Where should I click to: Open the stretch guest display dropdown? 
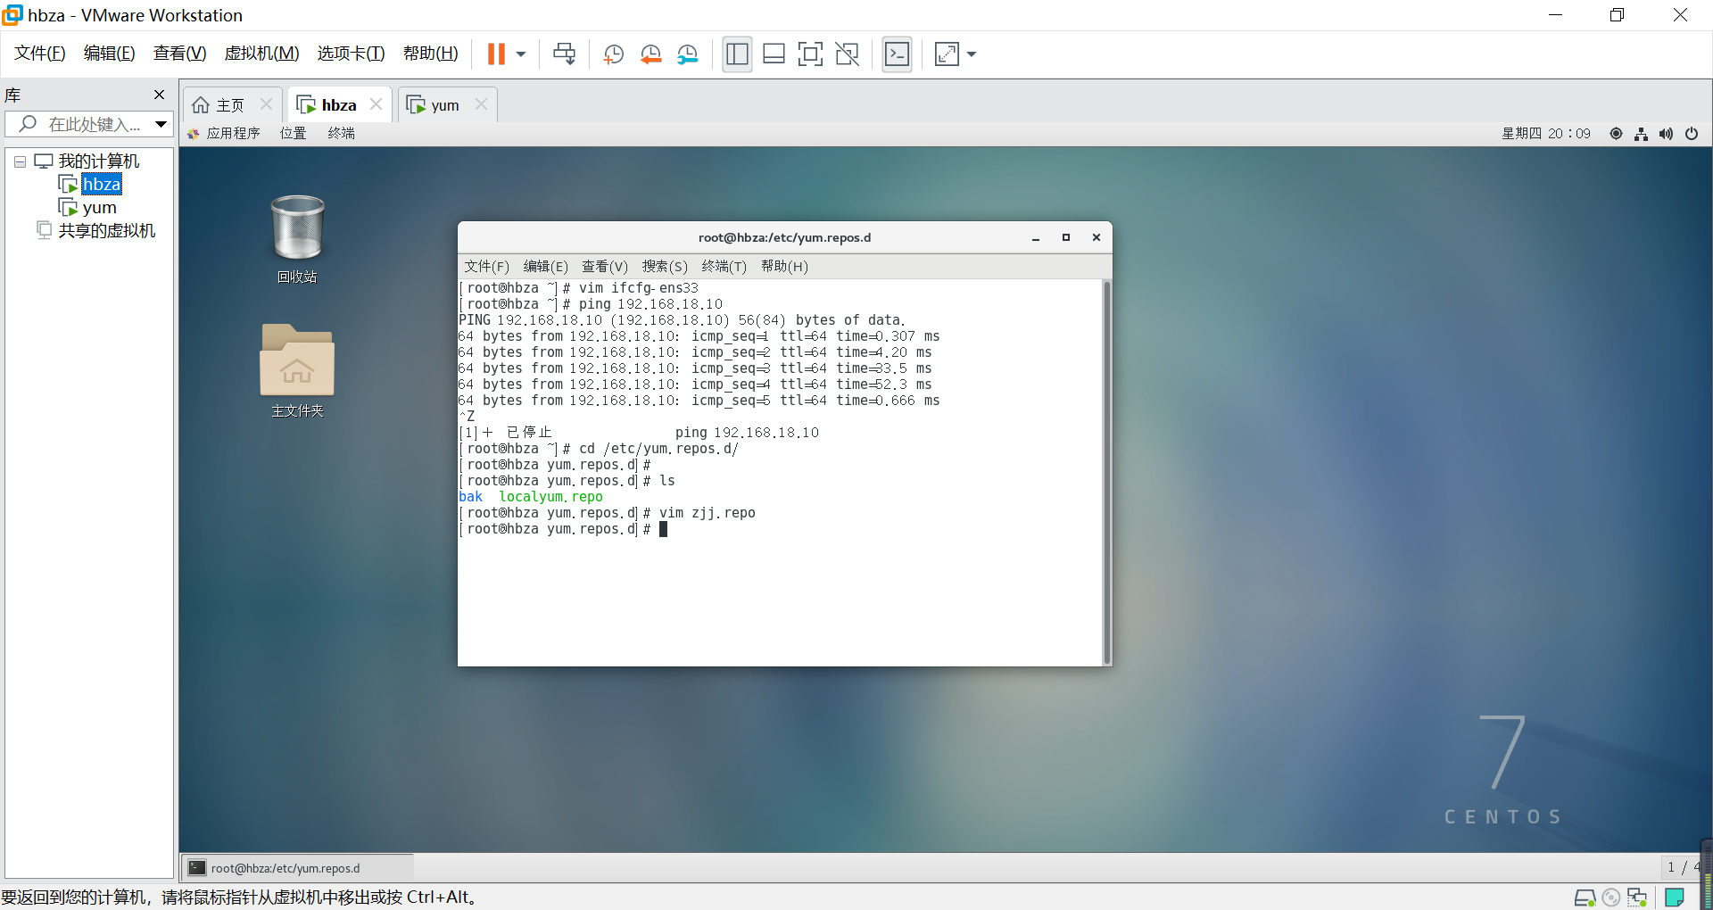[x=972, y=54]
